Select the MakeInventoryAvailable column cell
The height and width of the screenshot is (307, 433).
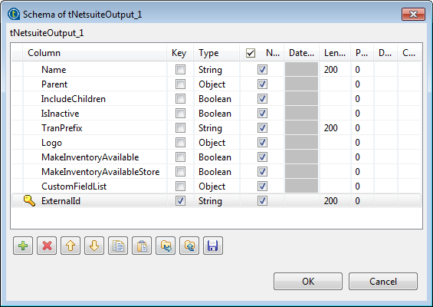tap(95, 157)
